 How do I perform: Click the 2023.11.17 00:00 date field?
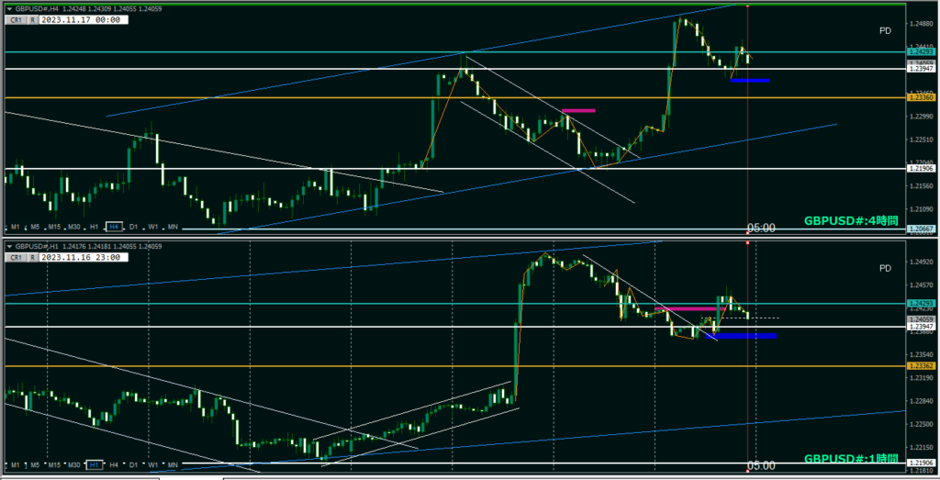pos(84,20)
